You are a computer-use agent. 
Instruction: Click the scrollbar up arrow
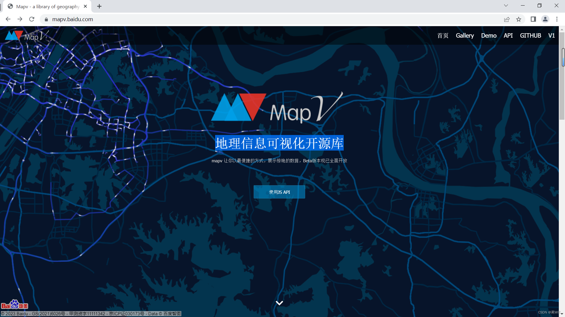(562, 29)
